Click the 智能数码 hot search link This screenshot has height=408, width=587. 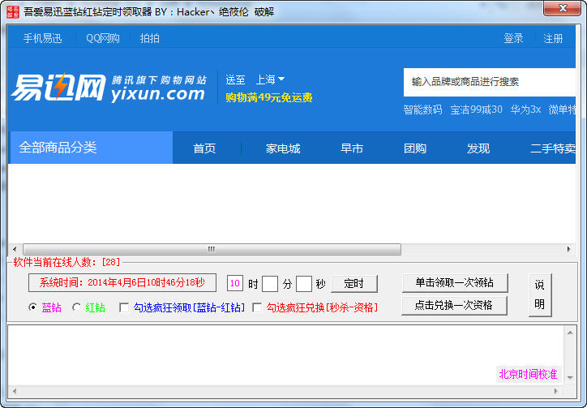[x=422, y=110]
